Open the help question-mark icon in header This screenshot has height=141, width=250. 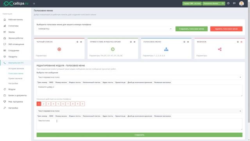(x=228, y=4)
